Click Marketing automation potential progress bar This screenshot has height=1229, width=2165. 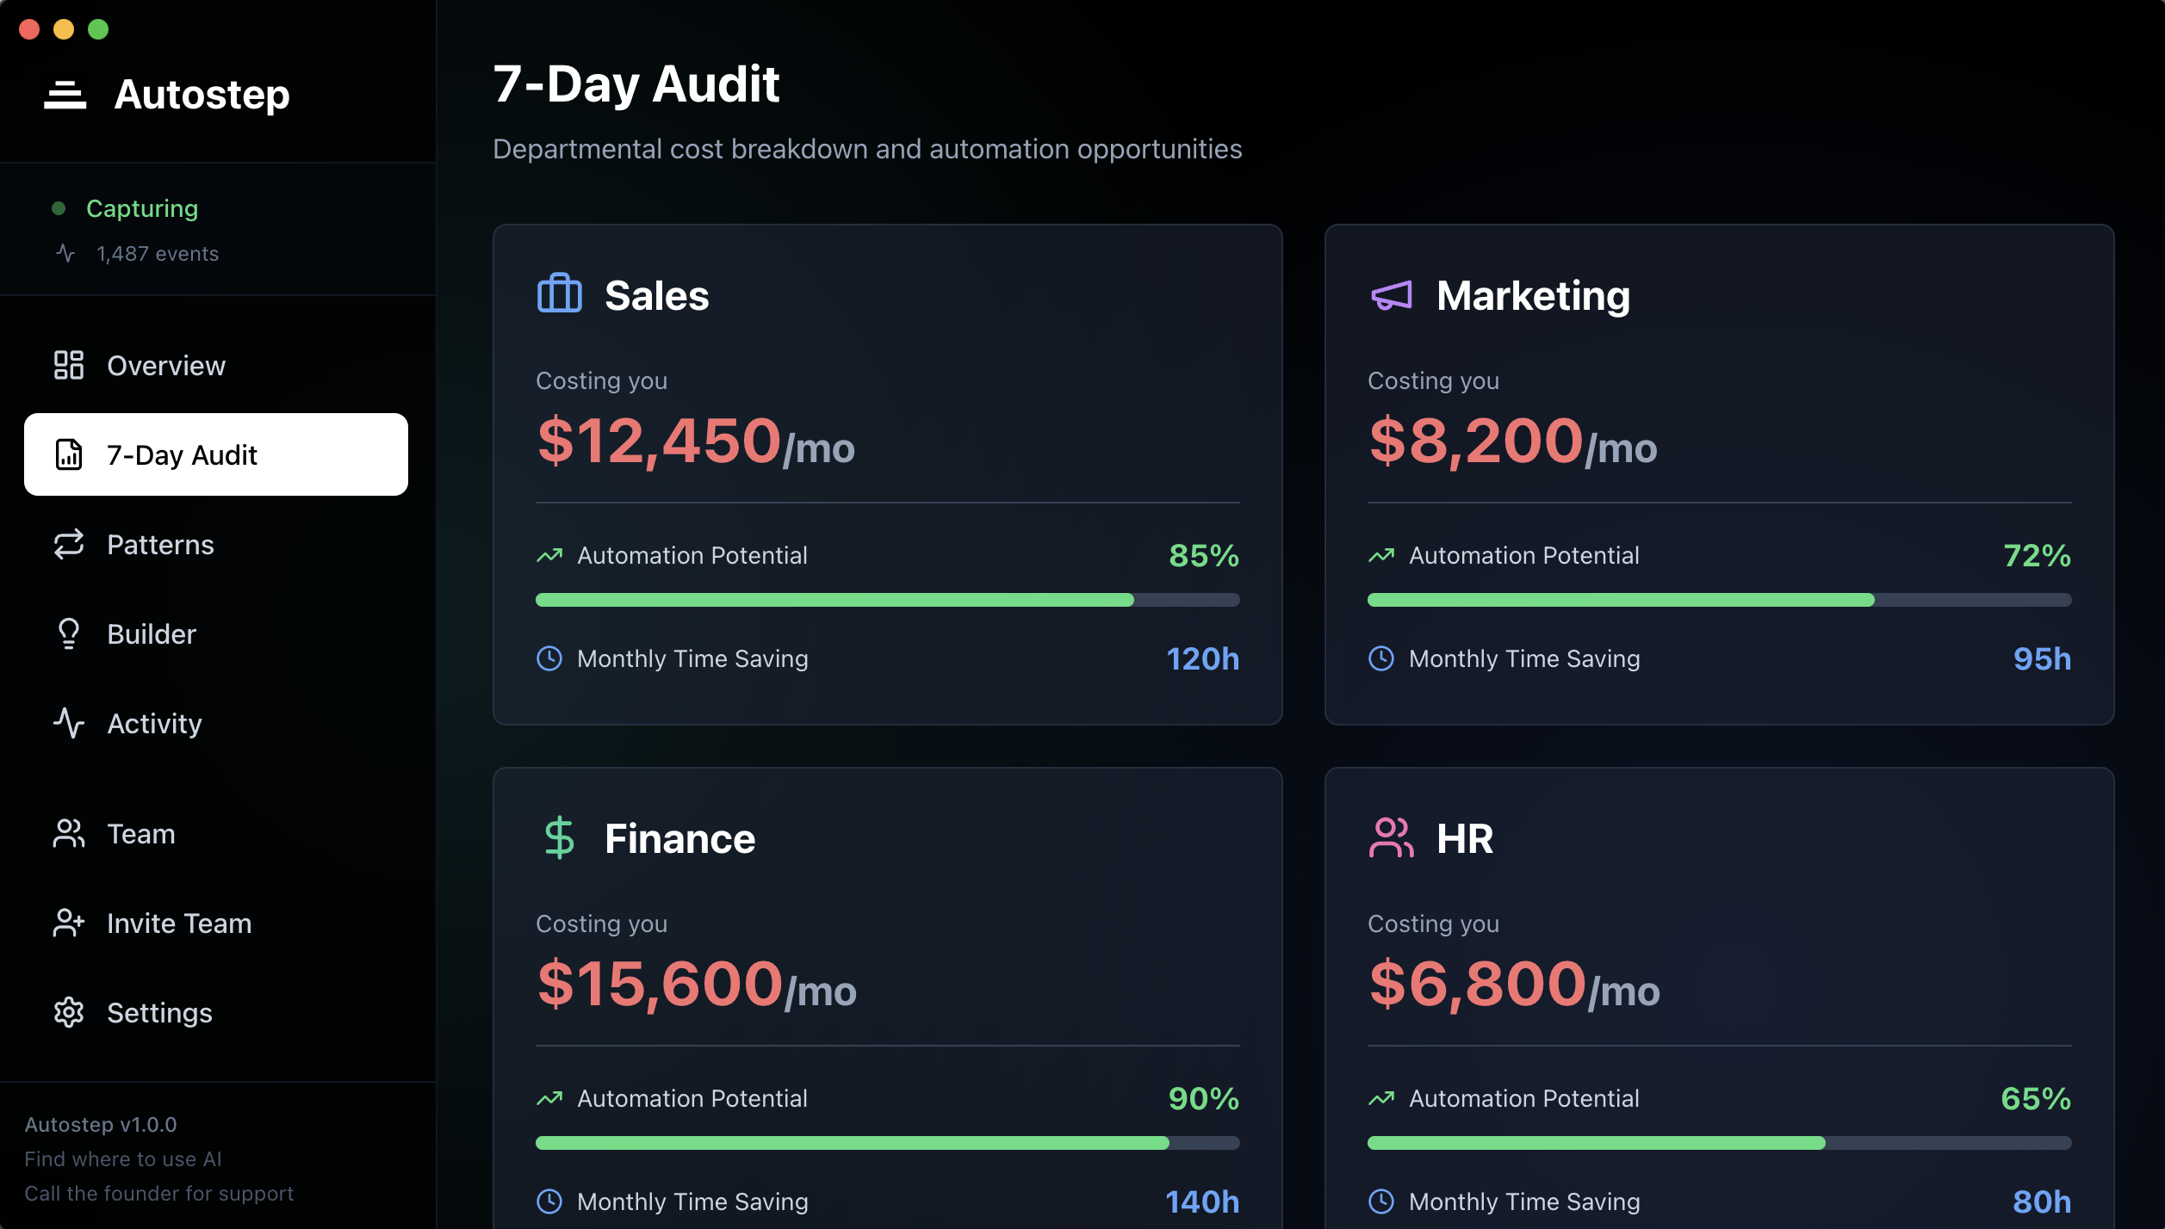click(x=1719, y=600)
